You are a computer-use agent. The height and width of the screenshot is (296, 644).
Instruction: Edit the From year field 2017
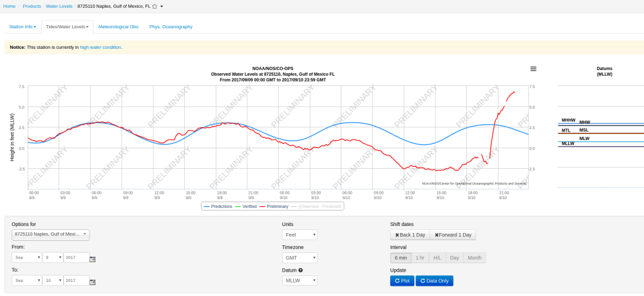[x=77, y=257]
